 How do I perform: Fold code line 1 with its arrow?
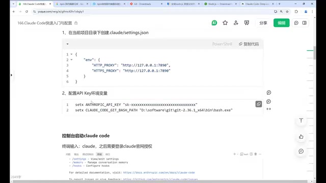click(71, 54)
